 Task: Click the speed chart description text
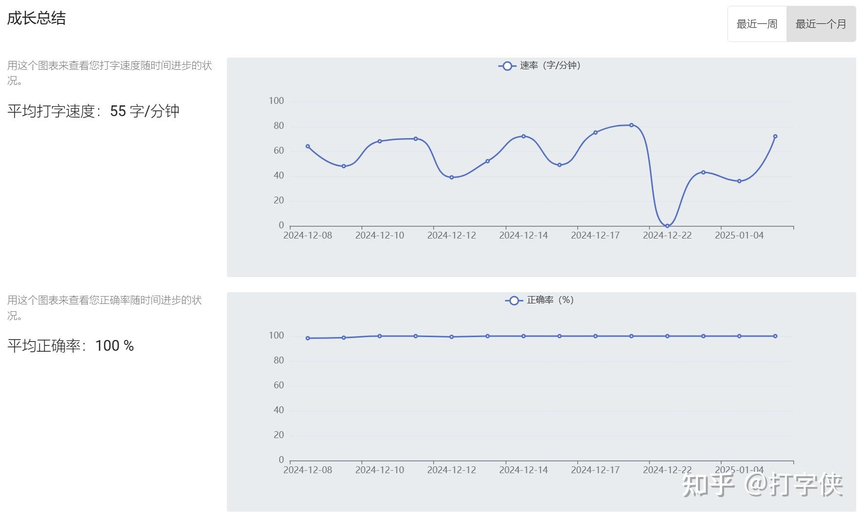(110, 73)
